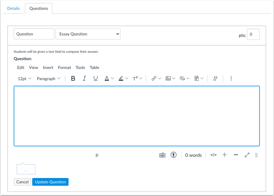Toggle bold formatting in the editor

point(73,78)
